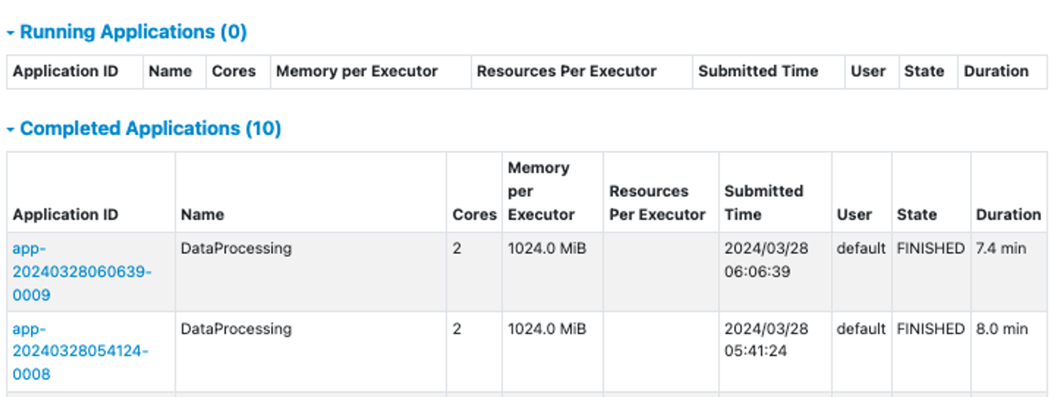Collapse the Completed Applications section arrow
1058x397 pixels.
coord(10,130)
